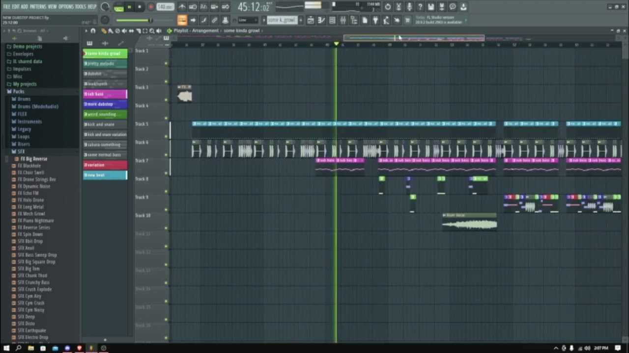Select the playlist Playback speaker tool
The height and width of the screenshot is (353, 629).
point(159,30)
